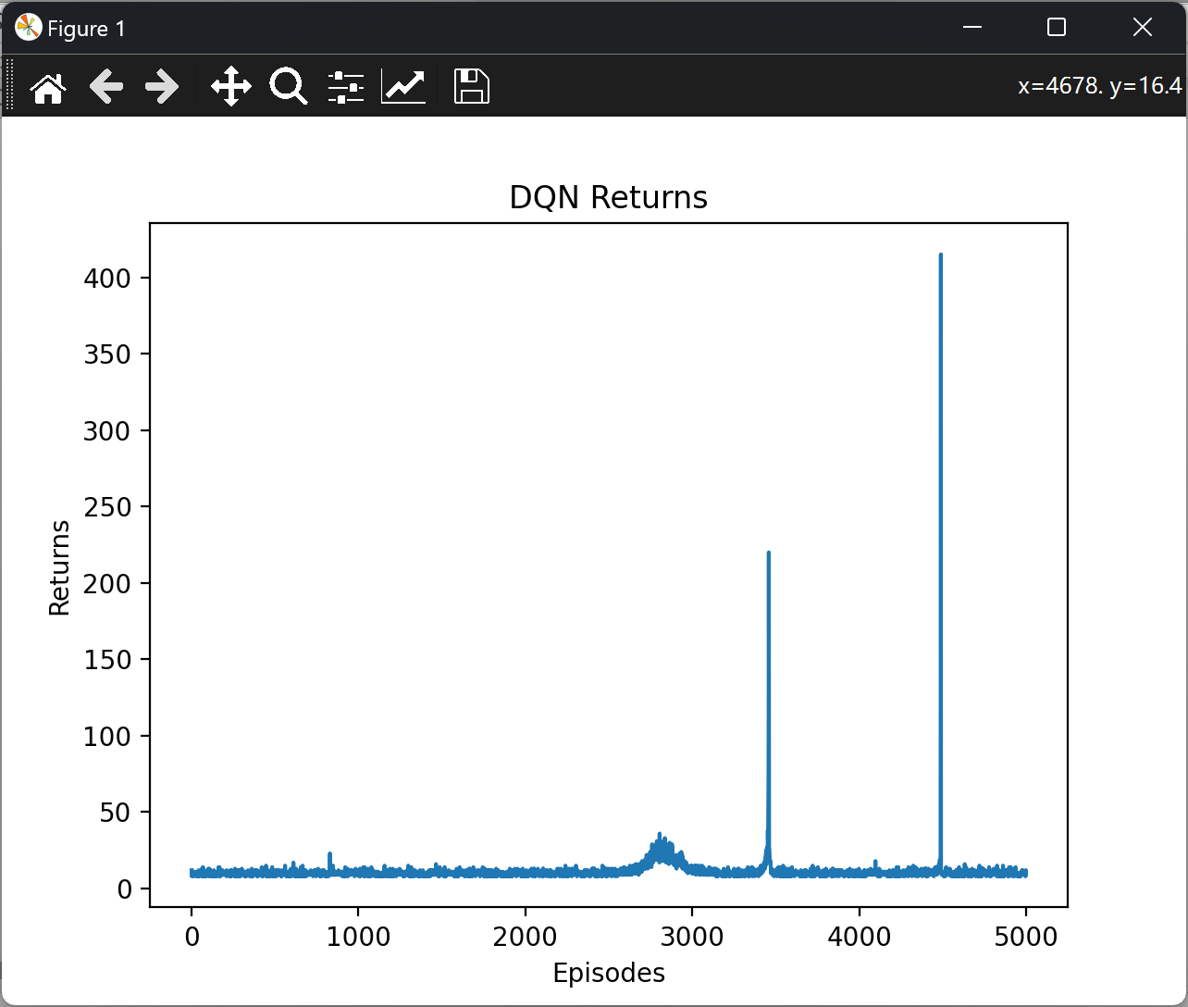Open the figure options editor

pyautogui.click(x=402, y=85)
